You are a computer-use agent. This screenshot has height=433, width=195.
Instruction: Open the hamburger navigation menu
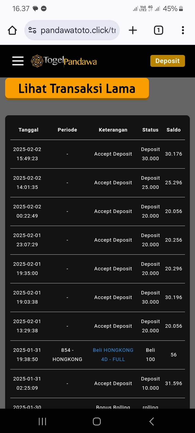[x=18, y=61]
